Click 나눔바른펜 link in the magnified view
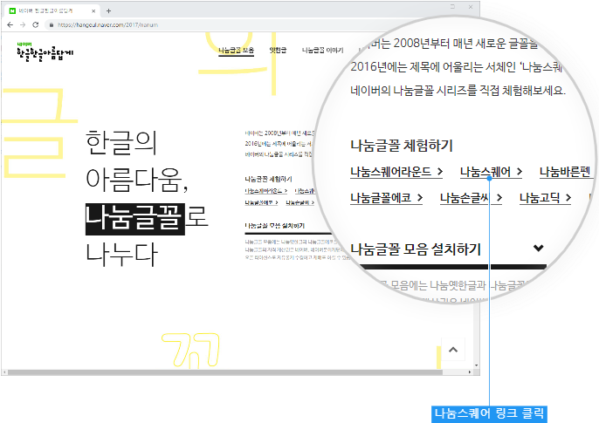The height and width of the screenshot is (423, 599). pos(565,172)
